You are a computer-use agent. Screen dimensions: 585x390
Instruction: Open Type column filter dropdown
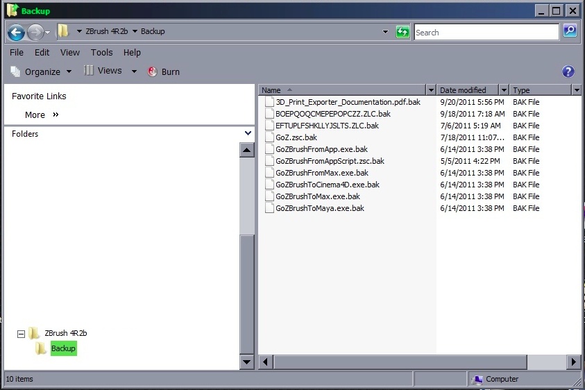click(x=577, y=90)
